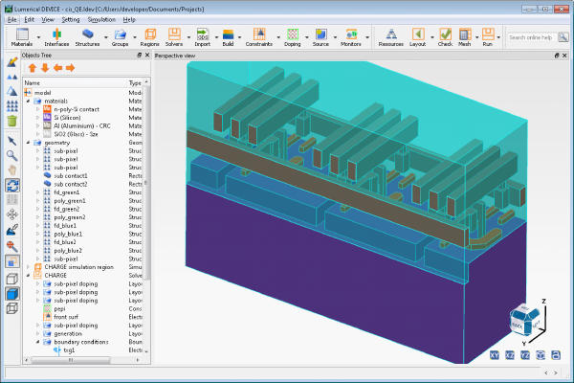Screen dimensions: 574x383
Task: Click the orange right arrow
Action: pos(70,68)
